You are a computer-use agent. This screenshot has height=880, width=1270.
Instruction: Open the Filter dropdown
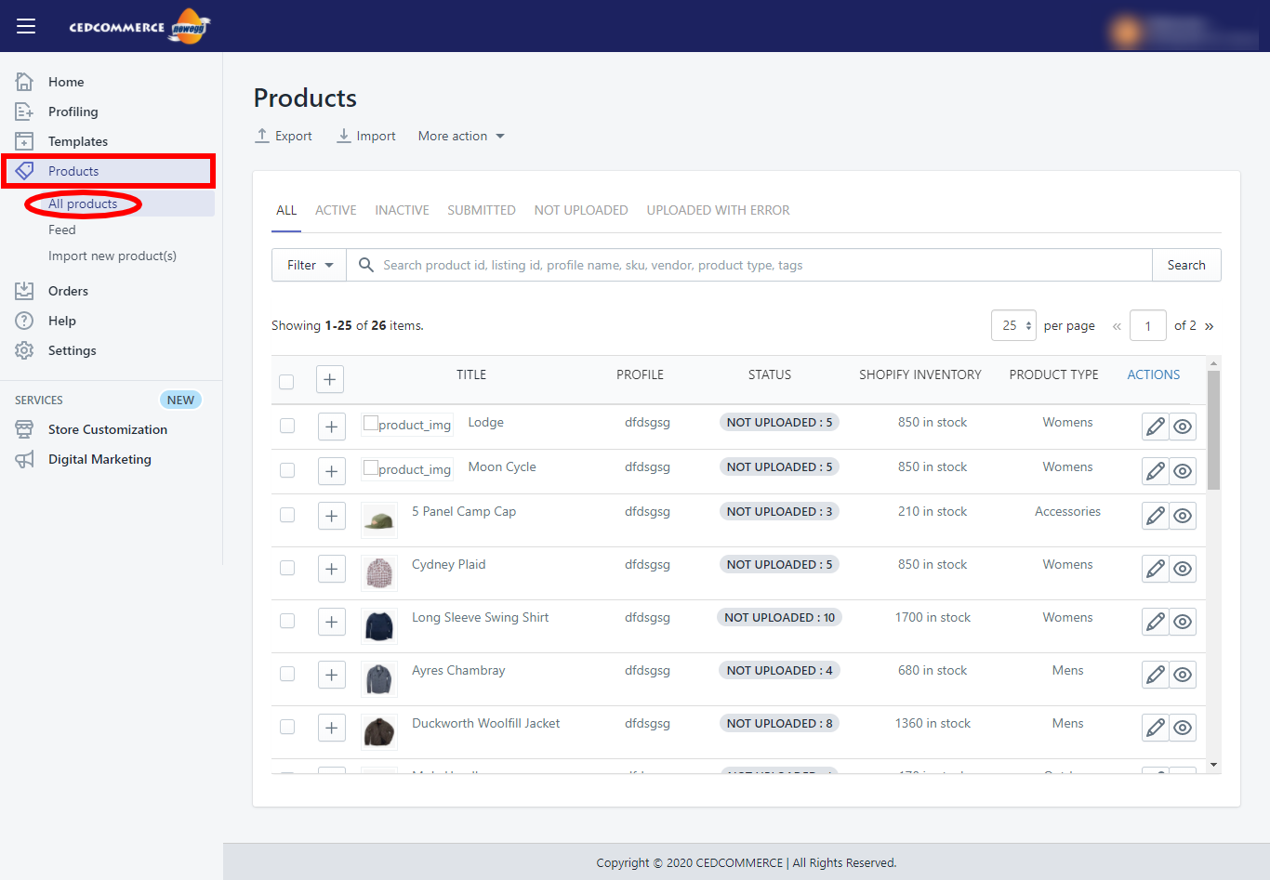(309, 265)
